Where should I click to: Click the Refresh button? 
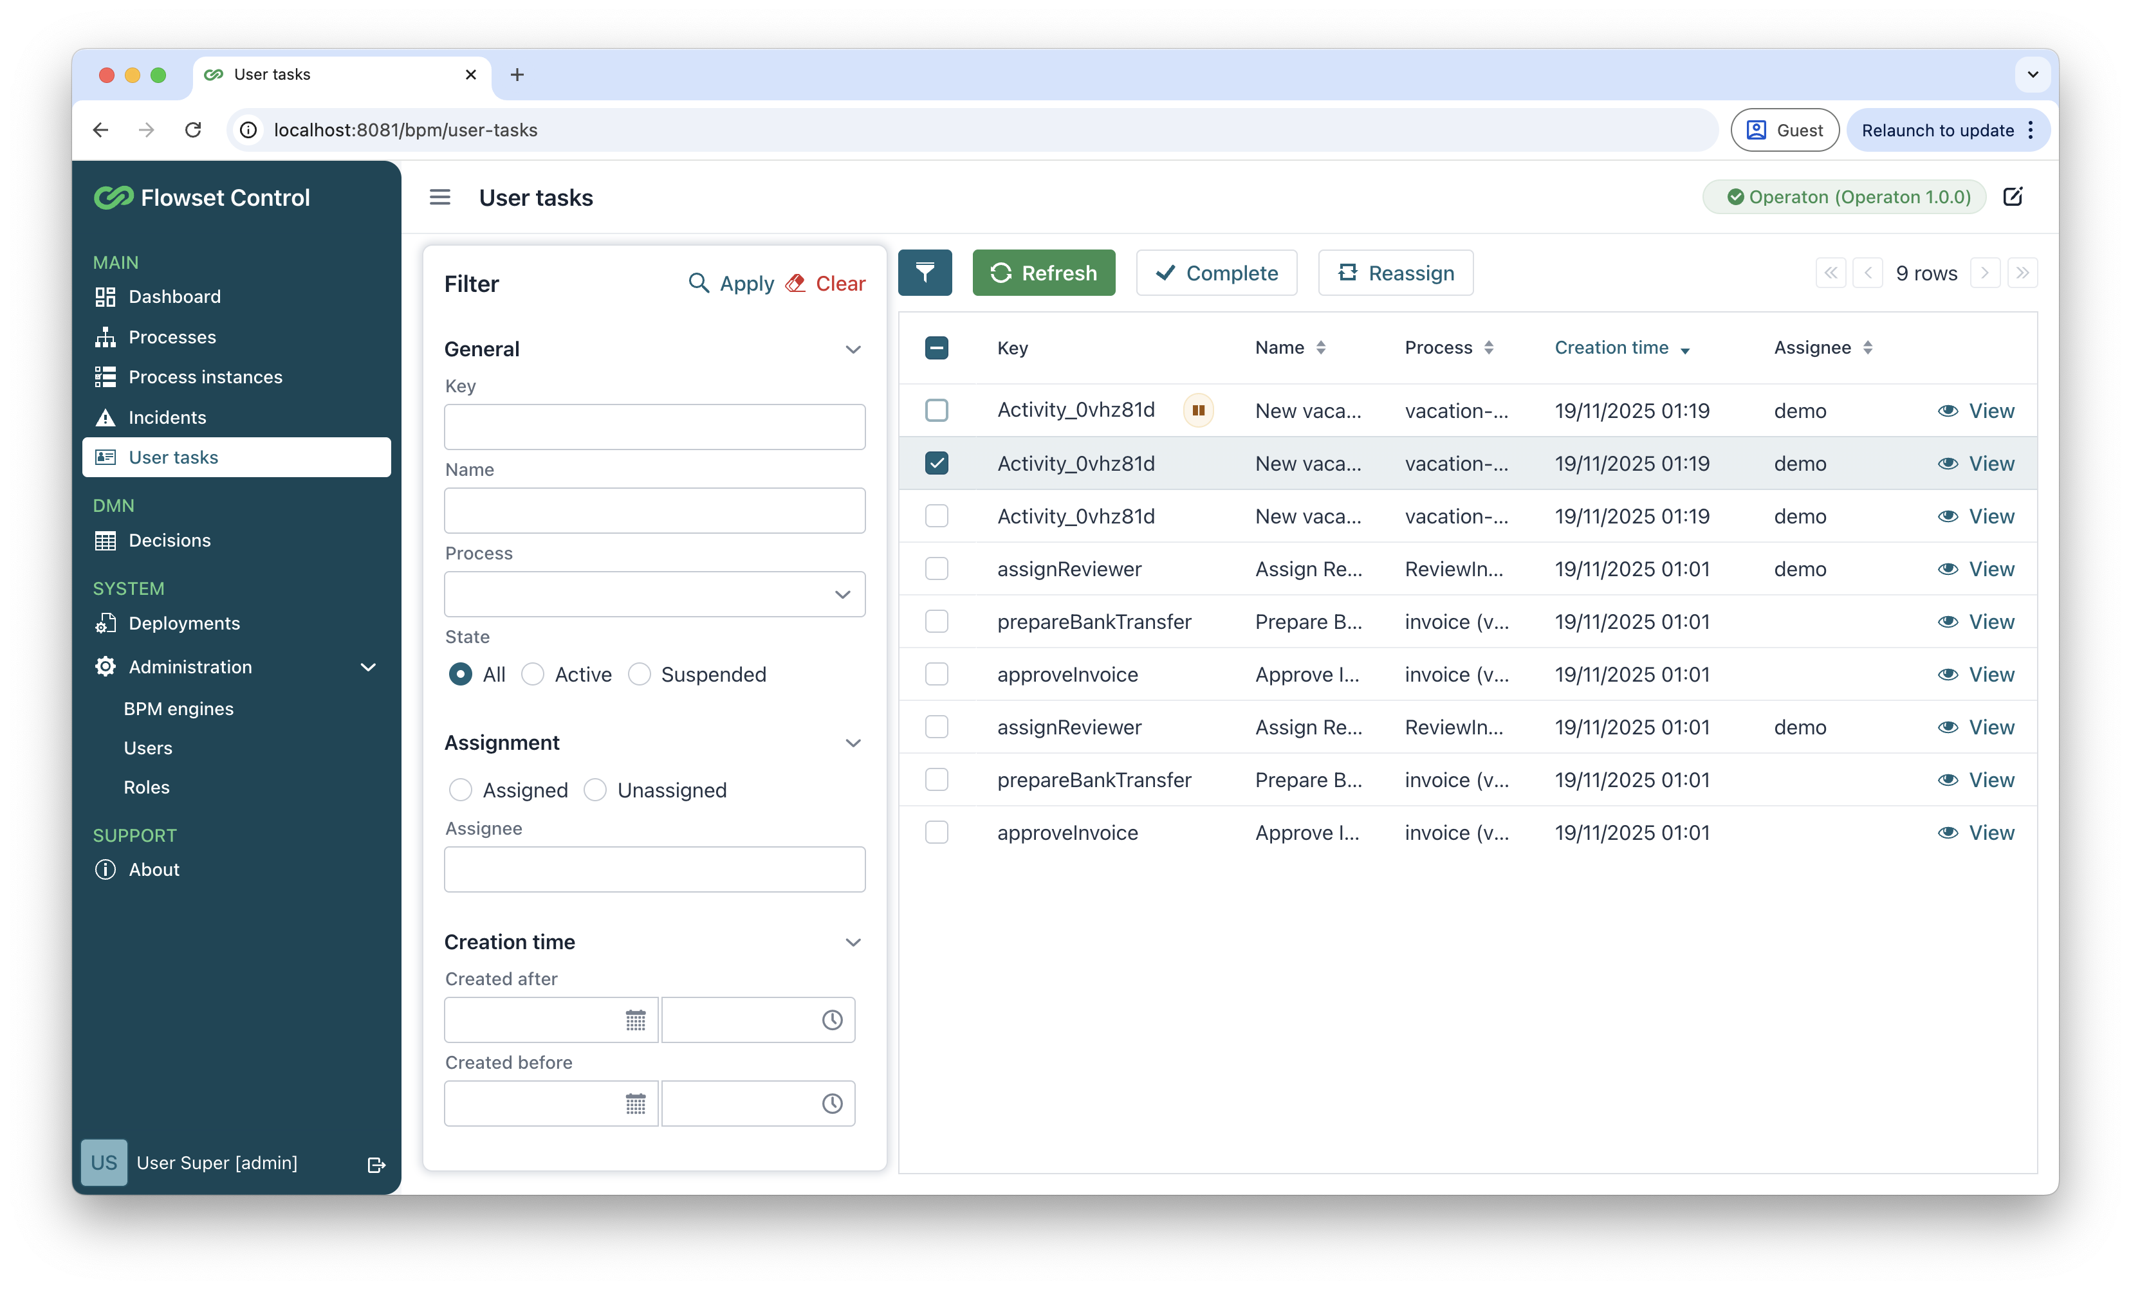click(1043, 273)
